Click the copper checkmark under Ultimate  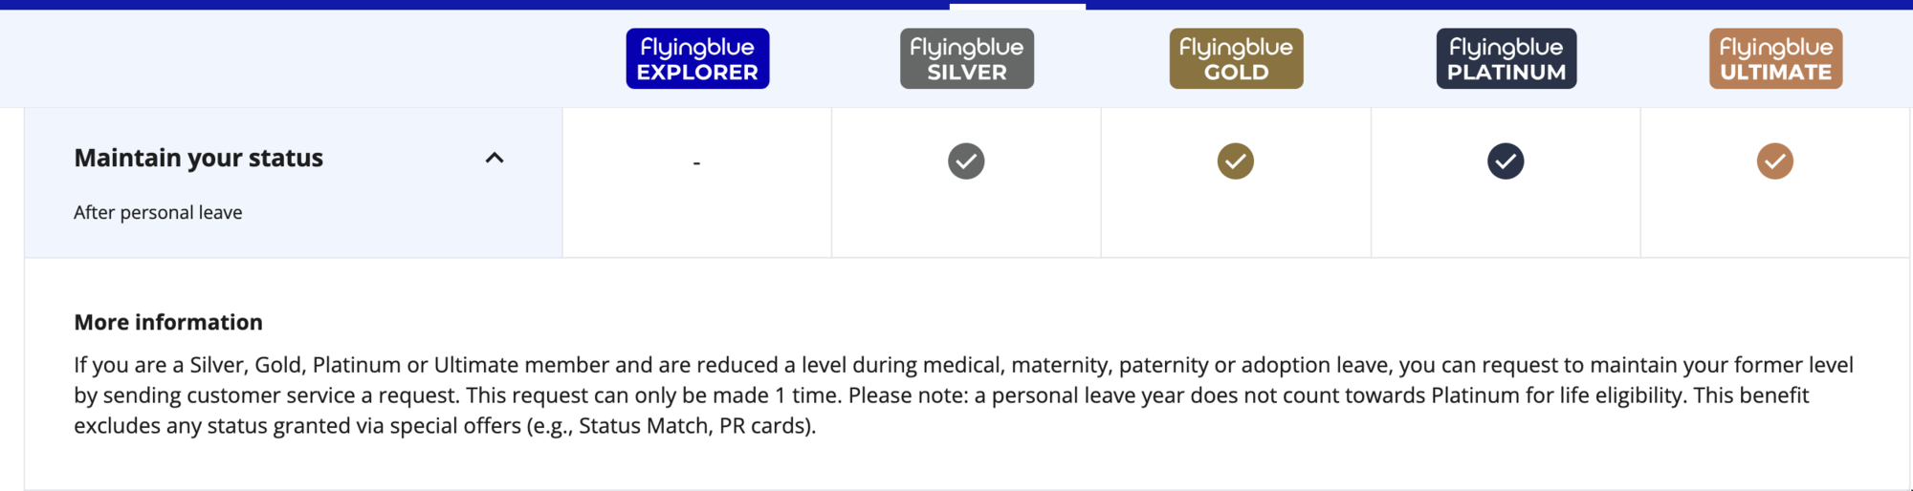point(1774,161)
